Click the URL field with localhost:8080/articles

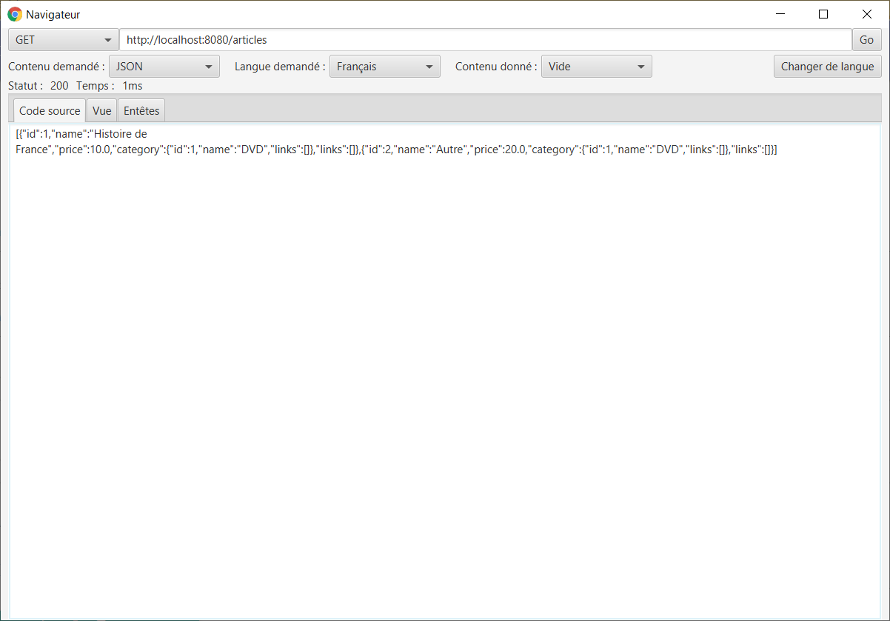(x=486, y=40)
